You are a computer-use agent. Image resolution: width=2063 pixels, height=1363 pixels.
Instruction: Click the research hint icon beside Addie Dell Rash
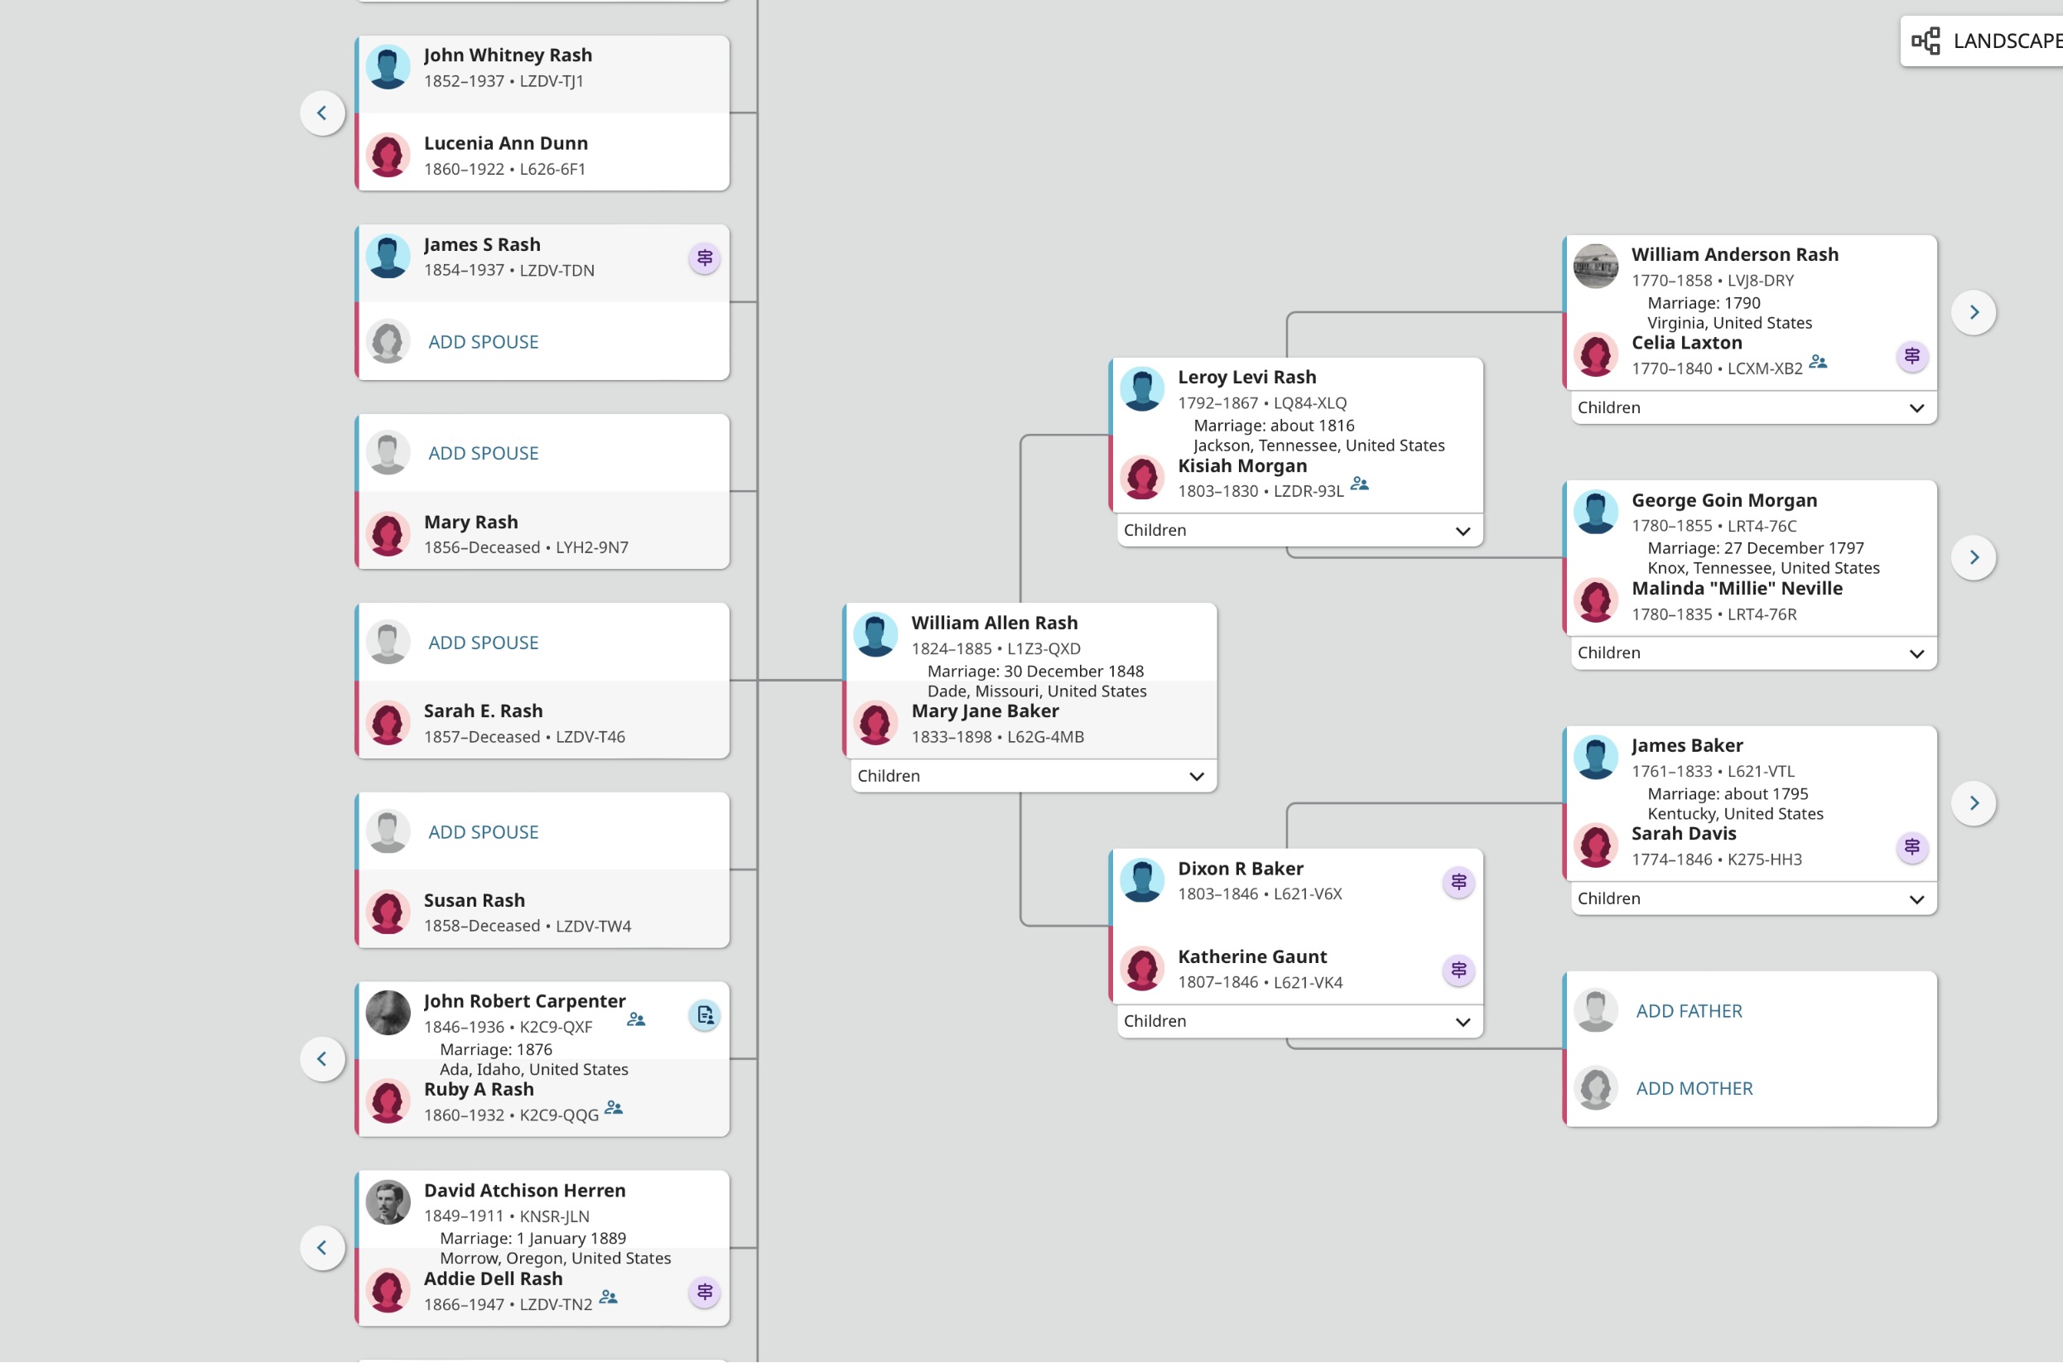pos(704,1292)
